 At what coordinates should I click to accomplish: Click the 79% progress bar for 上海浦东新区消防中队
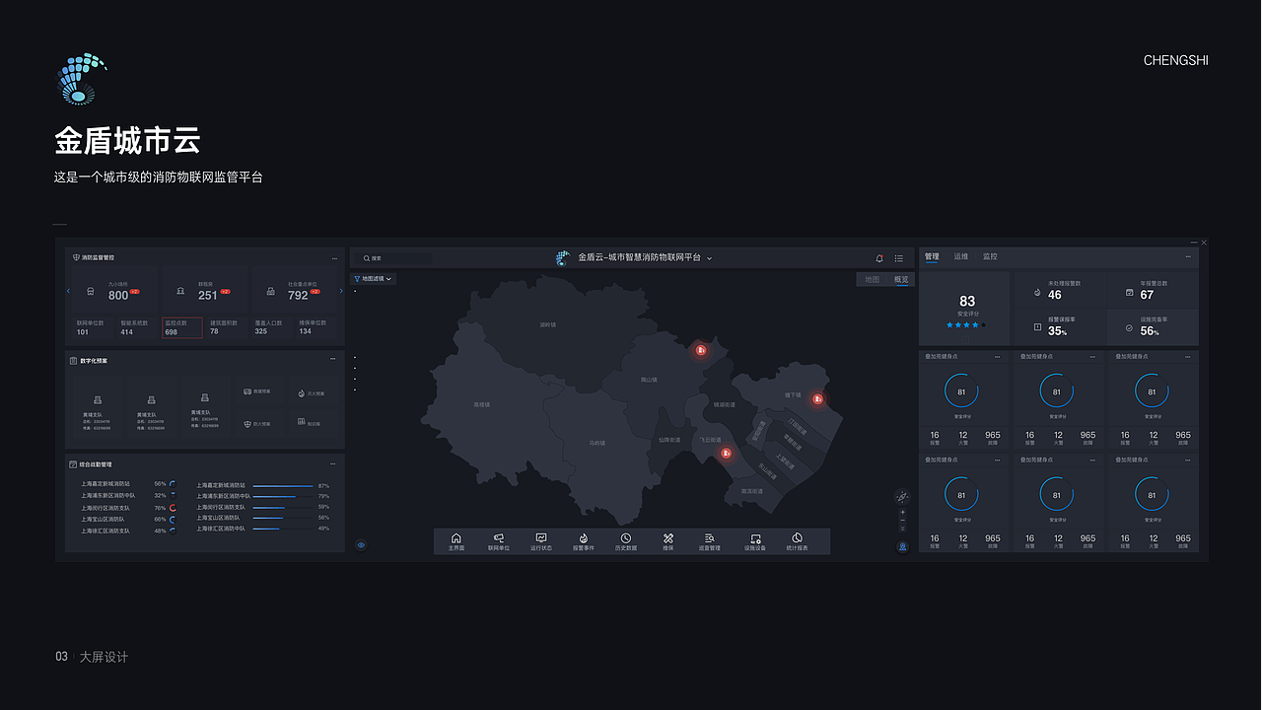click(x=284, y=496)
